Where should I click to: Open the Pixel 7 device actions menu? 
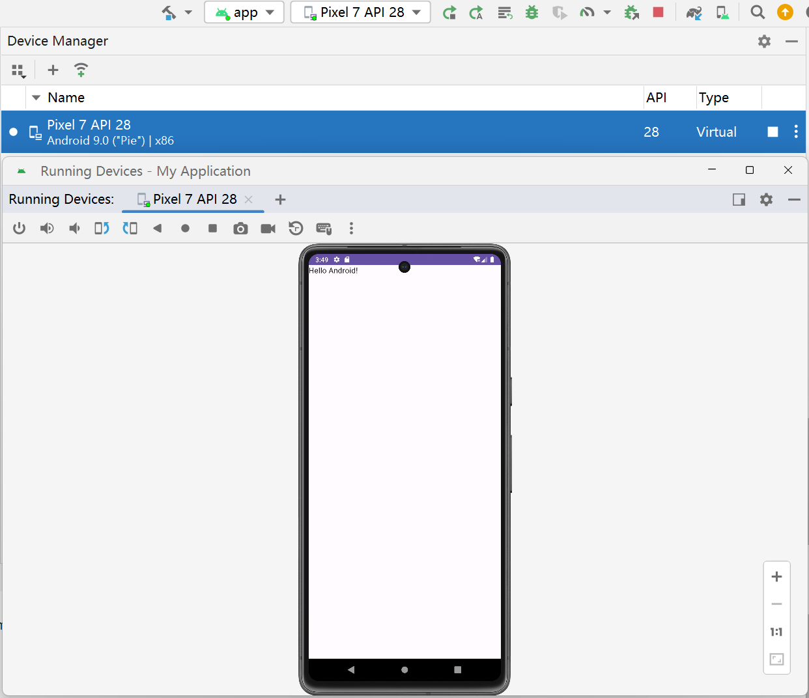click(796, 132)
